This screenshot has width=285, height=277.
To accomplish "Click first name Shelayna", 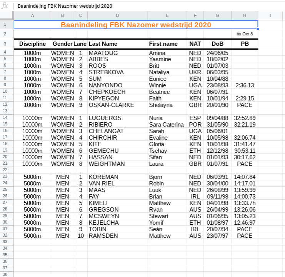I will tap(167, 105).
